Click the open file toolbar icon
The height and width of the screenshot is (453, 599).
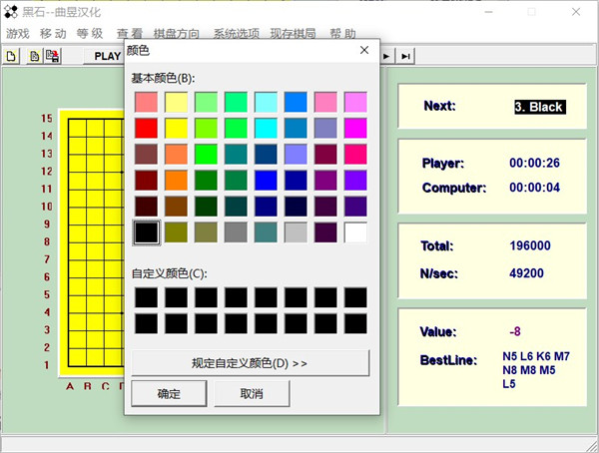click(x=34, y=56)
